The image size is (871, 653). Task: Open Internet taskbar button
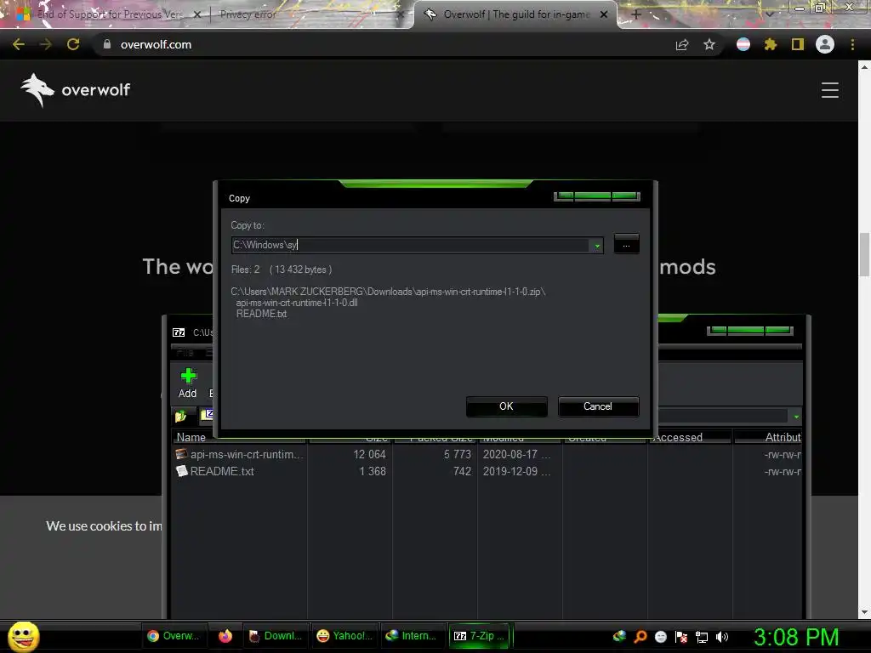pos(412,636)
